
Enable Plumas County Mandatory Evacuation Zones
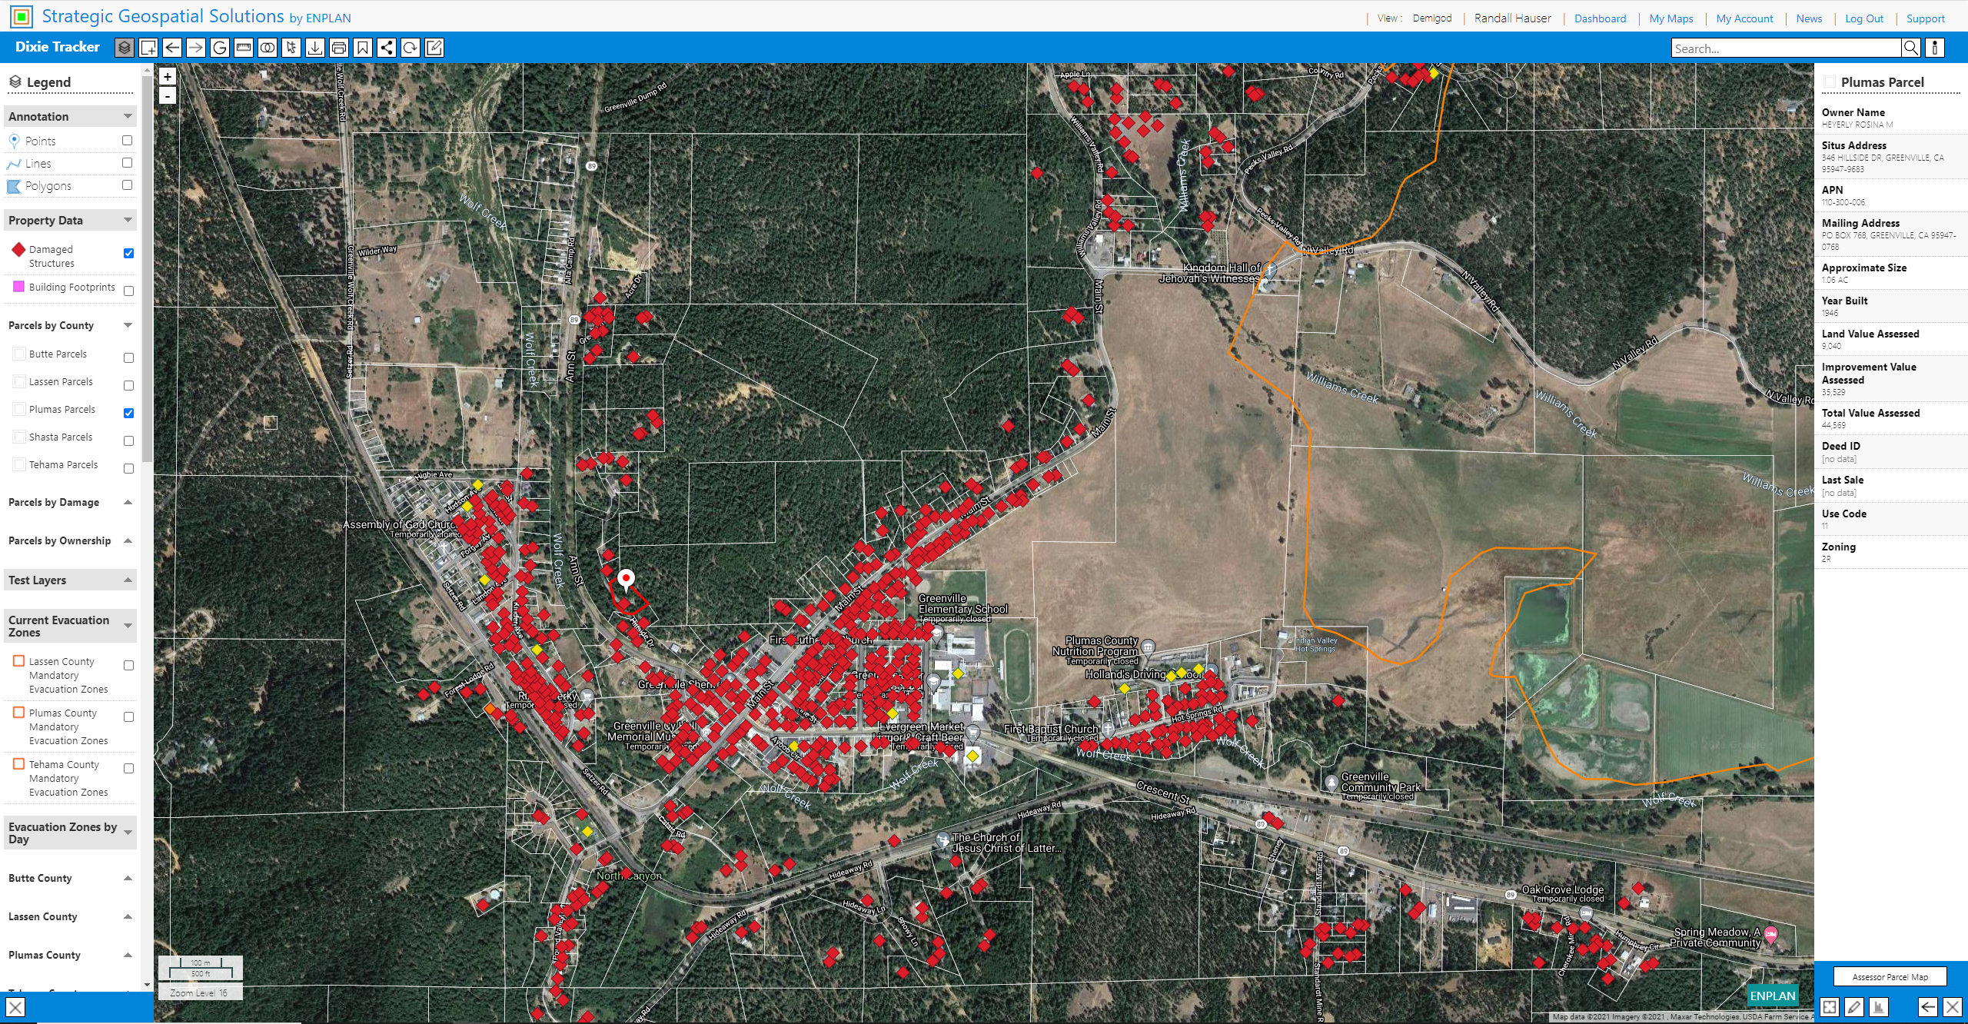click(128, 717)
